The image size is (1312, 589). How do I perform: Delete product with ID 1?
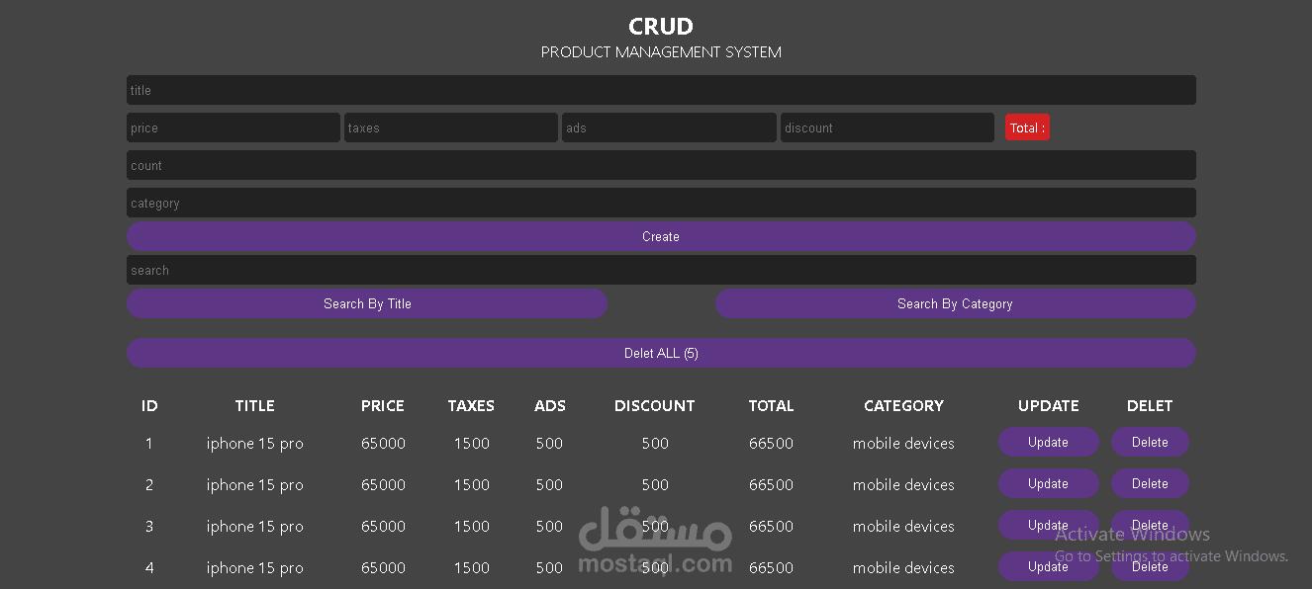[1150, 442]
